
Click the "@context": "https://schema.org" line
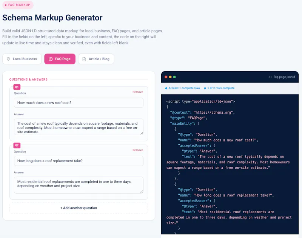[x=202, y=113]
